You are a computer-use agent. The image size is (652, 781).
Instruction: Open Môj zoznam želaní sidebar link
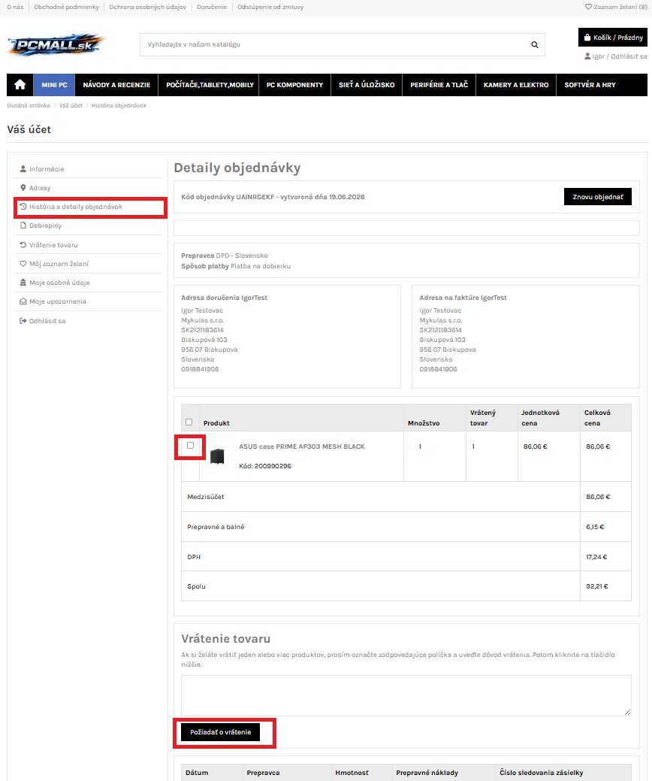point(59,264)
